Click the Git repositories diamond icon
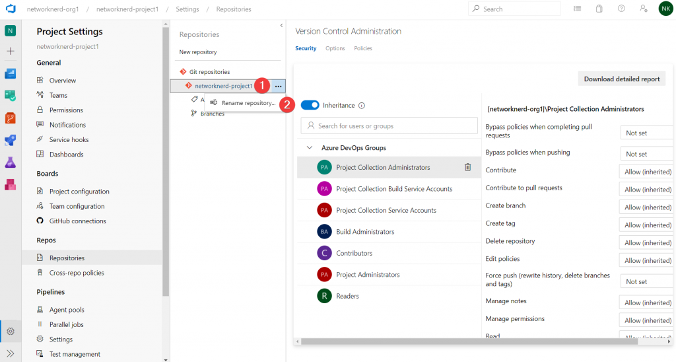This screenshot has width=676, height=362. click(183, 71)
